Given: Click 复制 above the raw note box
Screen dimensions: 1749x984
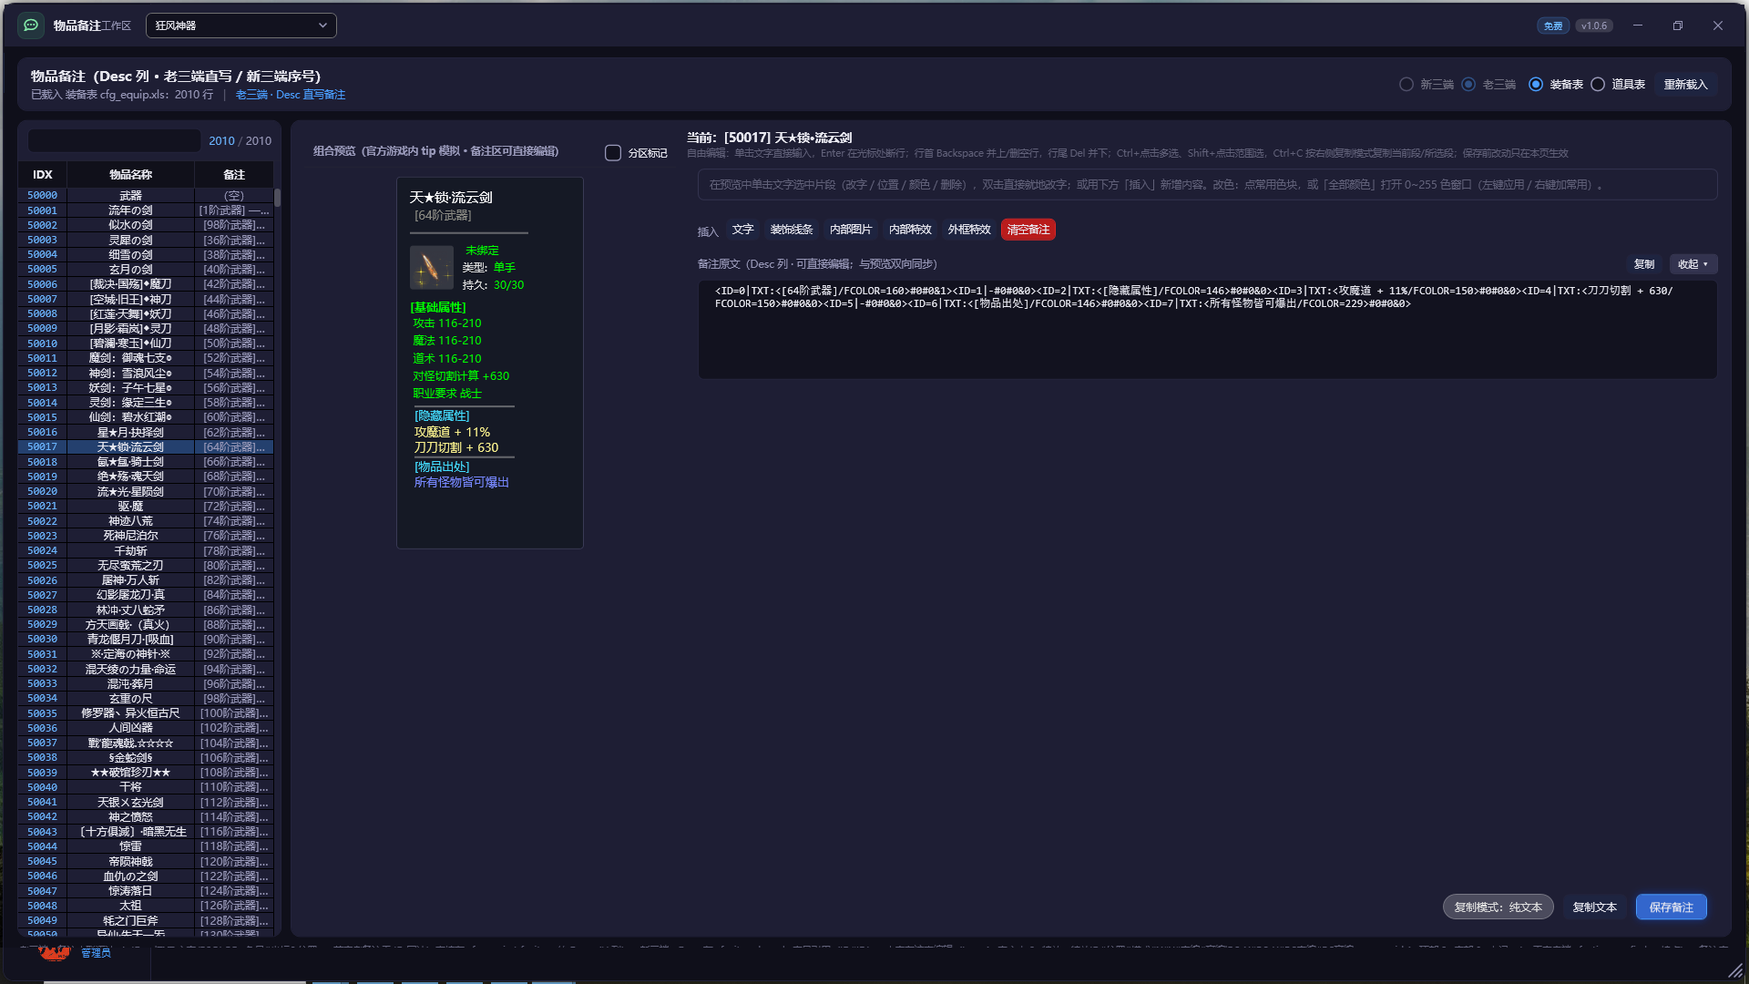Looking at the screenshot, I should click(1644, 264).
